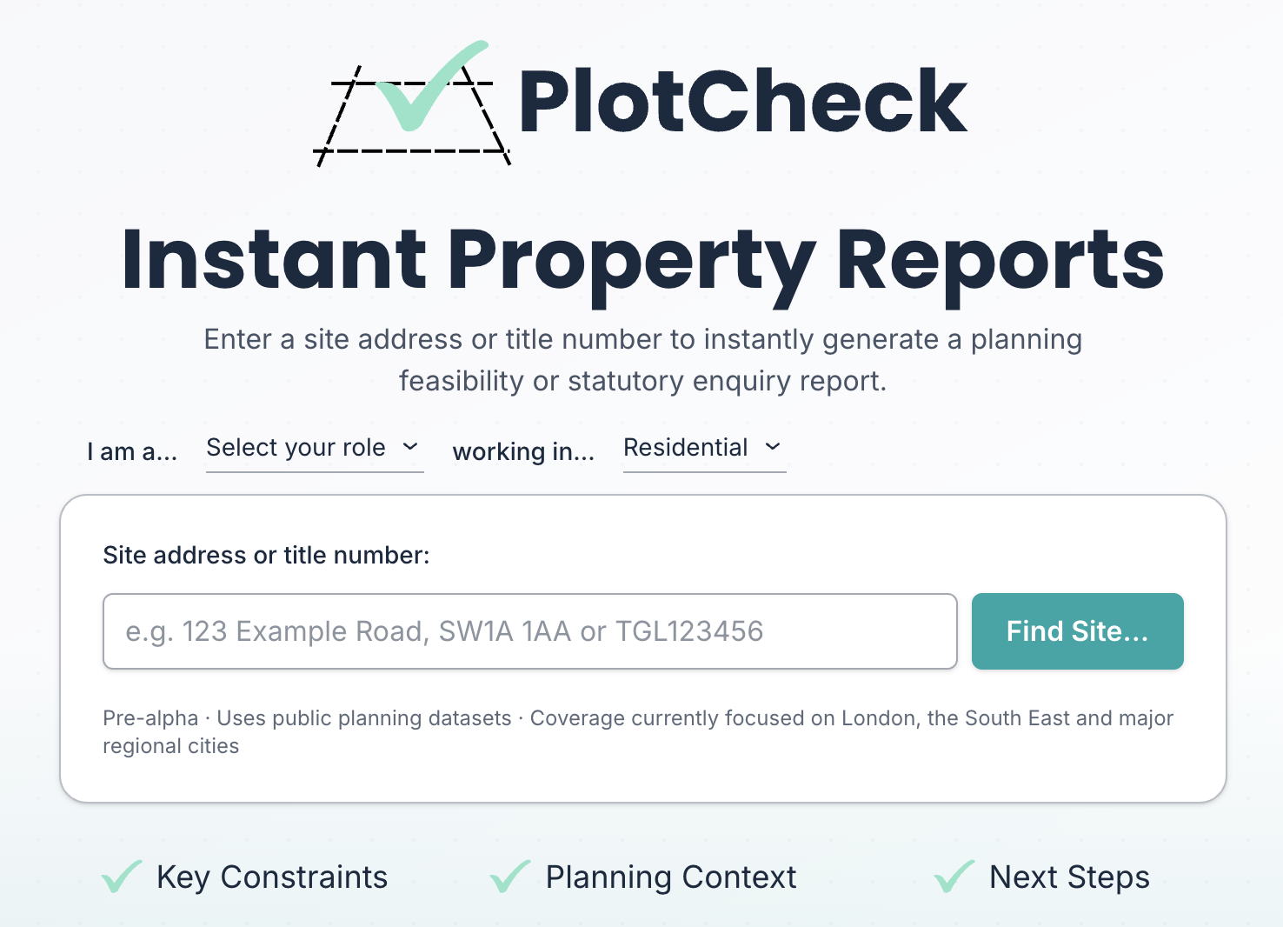The image size is (1283, 927).
Task: Click the green checkmark beside Planning Context
Action: [510, 876]
